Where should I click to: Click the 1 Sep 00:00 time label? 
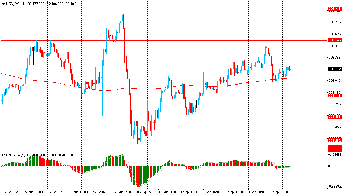[189, 192]
